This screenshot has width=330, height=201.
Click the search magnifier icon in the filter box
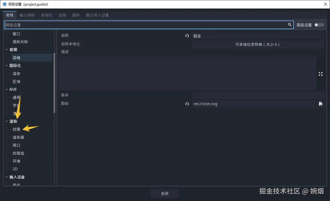click(x=290, y=25)
